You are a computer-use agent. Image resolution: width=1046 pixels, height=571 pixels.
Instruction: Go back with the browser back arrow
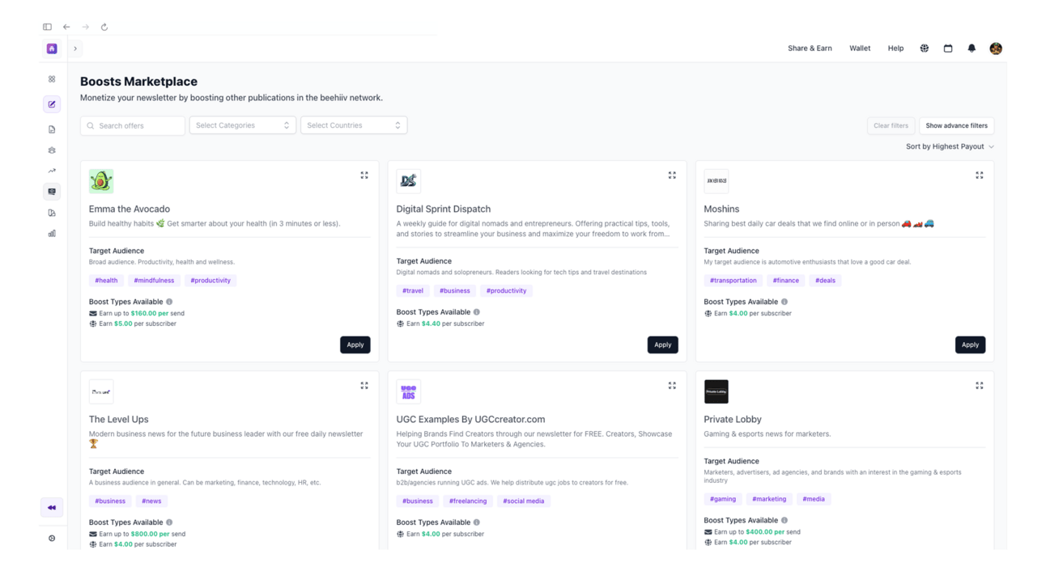tap(66, 27)
